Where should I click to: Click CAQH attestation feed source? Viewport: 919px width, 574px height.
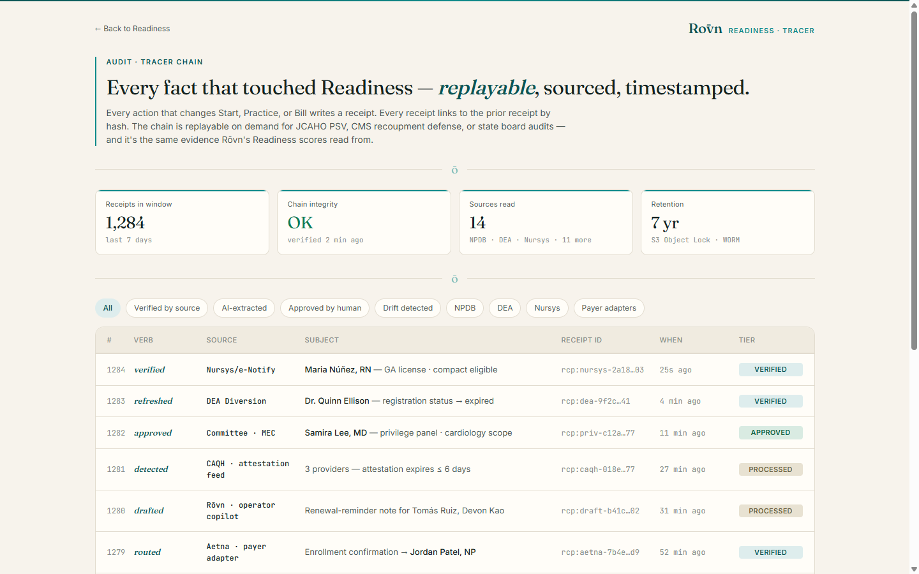pos(248,469)
